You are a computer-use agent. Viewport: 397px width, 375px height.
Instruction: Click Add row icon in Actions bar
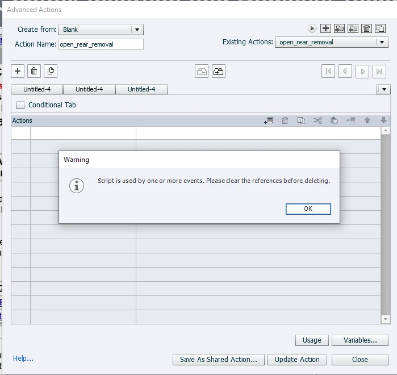[269, 120]
